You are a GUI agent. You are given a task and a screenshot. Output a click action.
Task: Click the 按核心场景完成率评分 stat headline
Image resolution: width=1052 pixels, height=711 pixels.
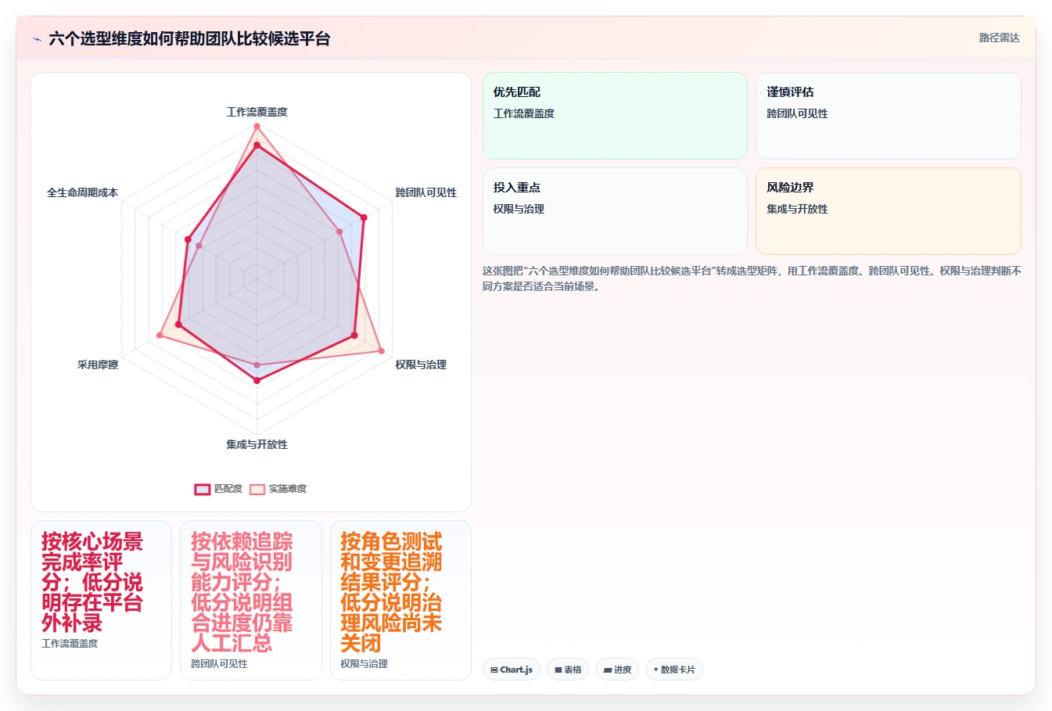click(92, 582)
